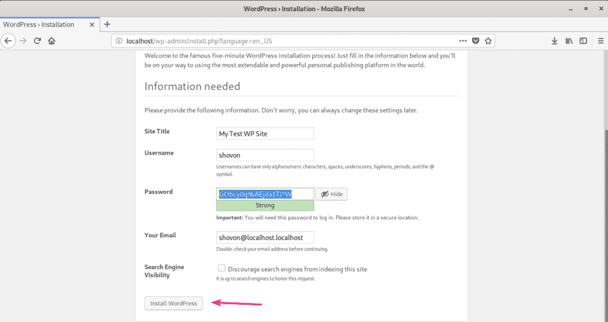Click the Forward navigation arrow

click(x=23, y=41)
